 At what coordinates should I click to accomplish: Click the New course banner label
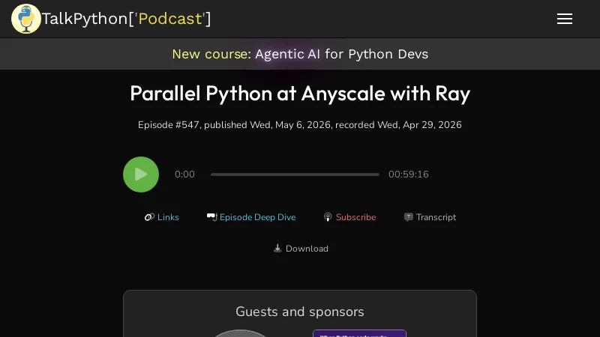coord(211,54)
